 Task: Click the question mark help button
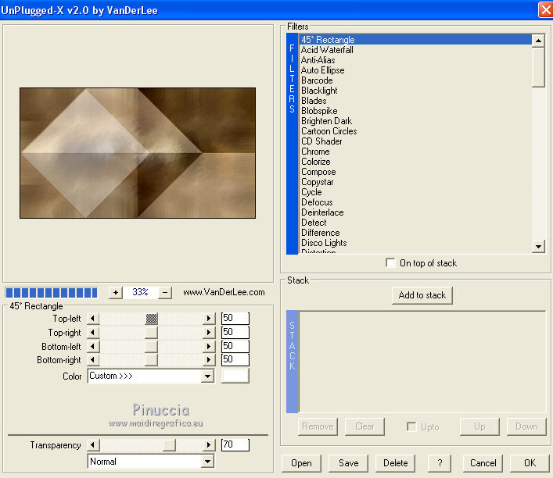click(440, 463)
